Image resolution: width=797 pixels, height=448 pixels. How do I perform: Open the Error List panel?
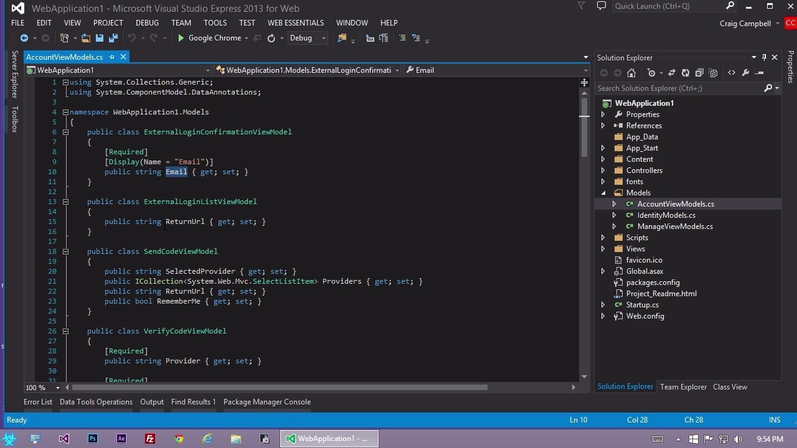coord(38,402)
